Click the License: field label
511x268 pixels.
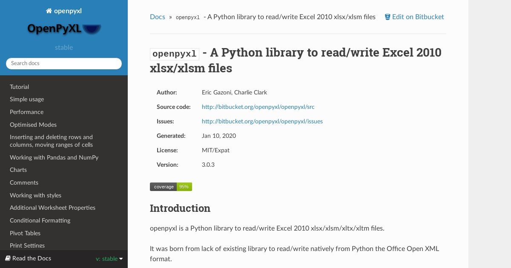[x=167, y=150]
